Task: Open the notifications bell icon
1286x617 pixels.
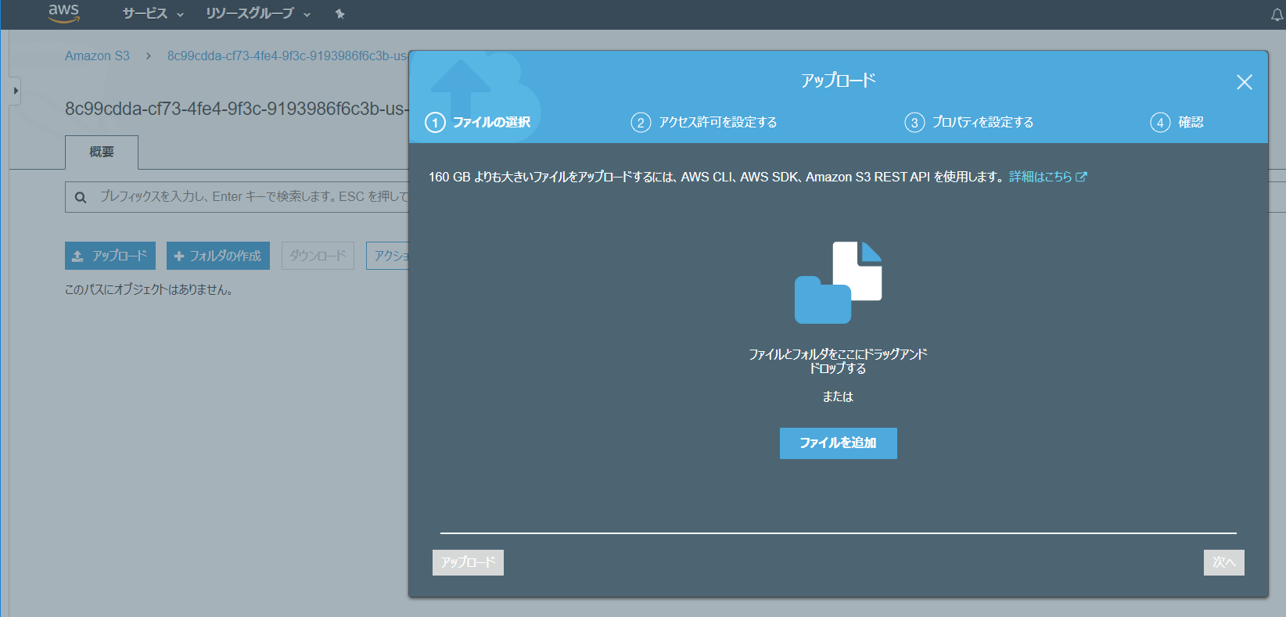Action: (x=1277, y=14)
